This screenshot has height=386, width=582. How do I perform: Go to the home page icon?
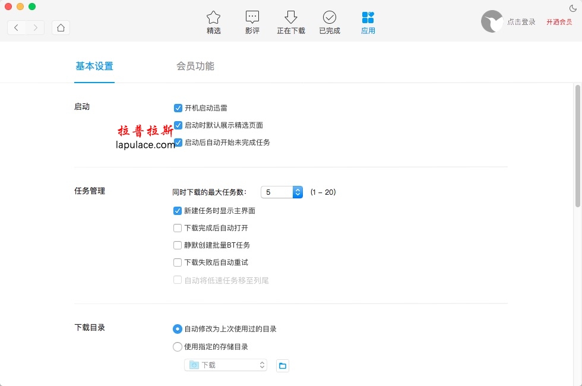pyautogui.click(x=61, y=27)
